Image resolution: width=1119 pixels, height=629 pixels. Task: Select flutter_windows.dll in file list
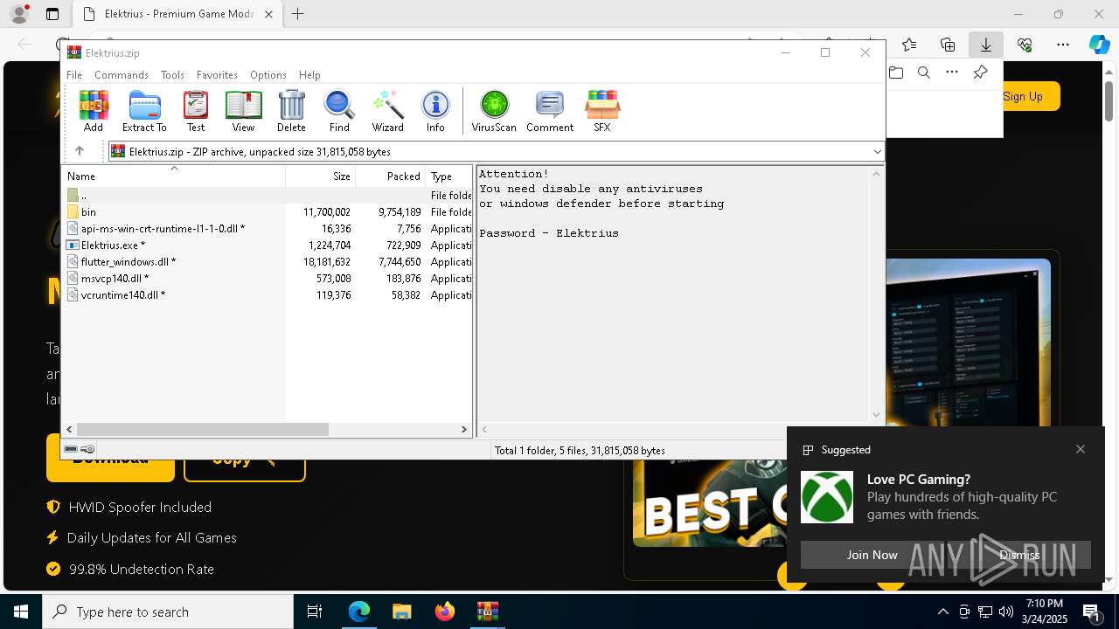268,262
